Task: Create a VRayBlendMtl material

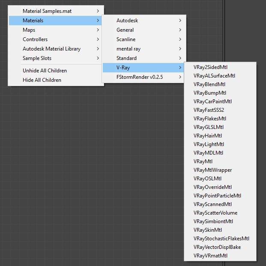Action: click(220, 84)
